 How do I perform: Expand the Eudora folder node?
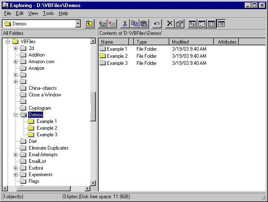point(15,168)
